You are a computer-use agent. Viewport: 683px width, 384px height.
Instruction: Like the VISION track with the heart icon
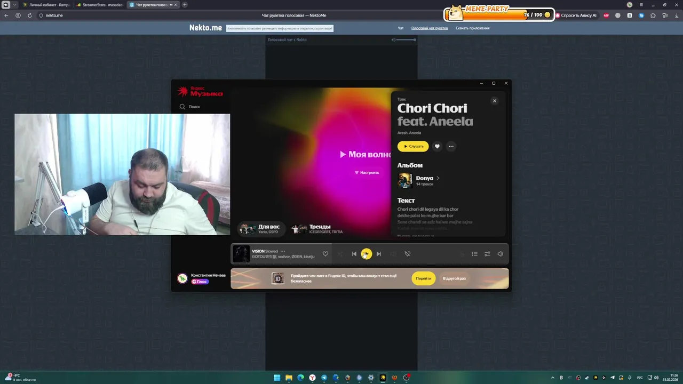click(325, 254)
